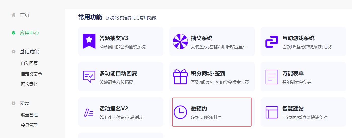
Task: Click the green cube icon beside 应用中心
Action: tap(13, 33)
